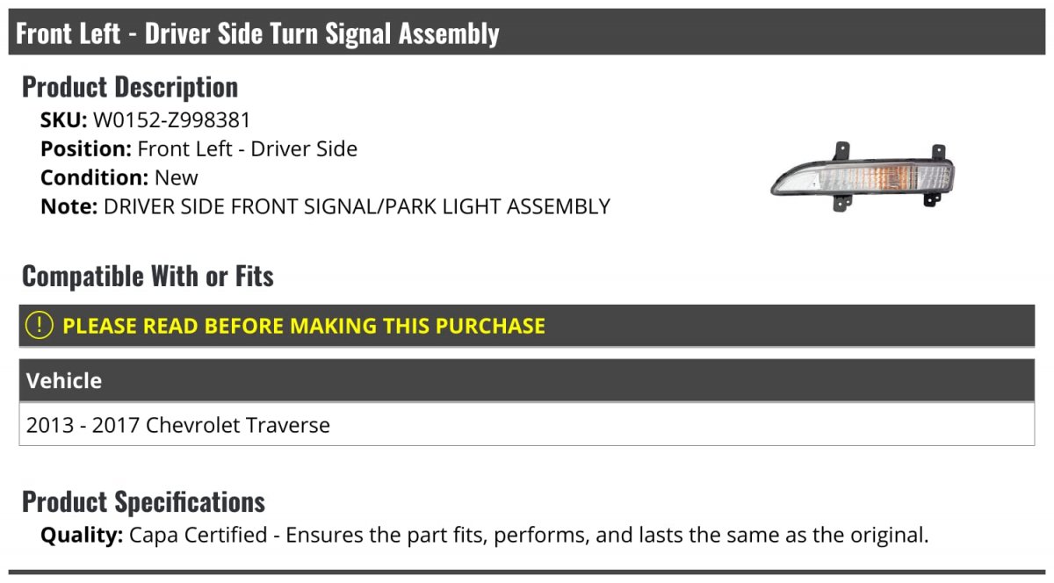Click the 2013 - 2017 Chevrolet Traverse row

pos(527,425)
